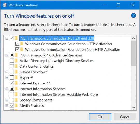Toggle .NET Framework 4.6 Advanced Services checkbox
The height and width of the screenshot is (124, 140).
click(12, 55)
